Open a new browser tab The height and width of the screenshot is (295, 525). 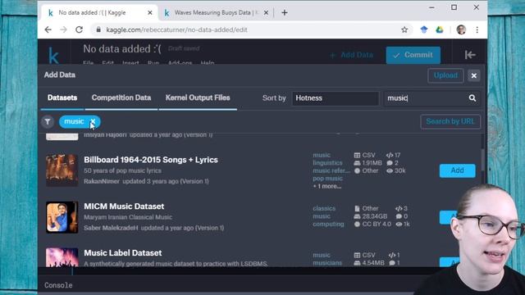tap(285, 13)
